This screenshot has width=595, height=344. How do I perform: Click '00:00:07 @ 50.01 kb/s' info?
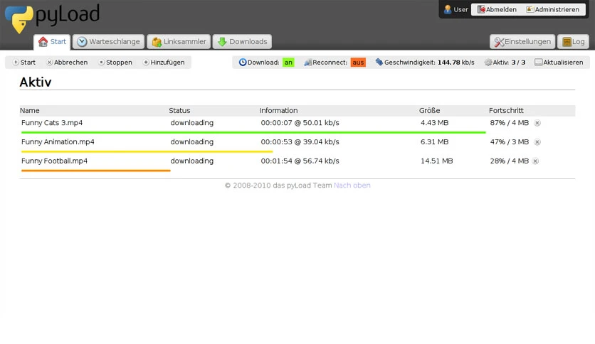point(300,123)
